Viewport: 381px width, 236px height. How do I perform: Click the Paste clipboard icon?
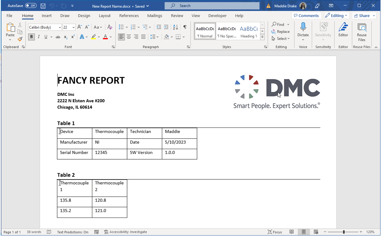point(10,28)
